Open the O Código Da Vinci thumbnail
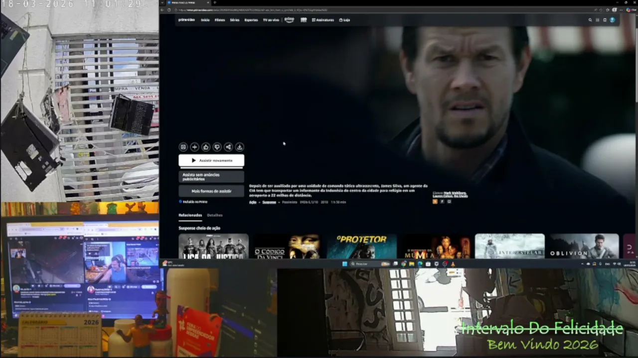This screenshot has width=638, height=358. pyautogui.click(x=288, y=246)
